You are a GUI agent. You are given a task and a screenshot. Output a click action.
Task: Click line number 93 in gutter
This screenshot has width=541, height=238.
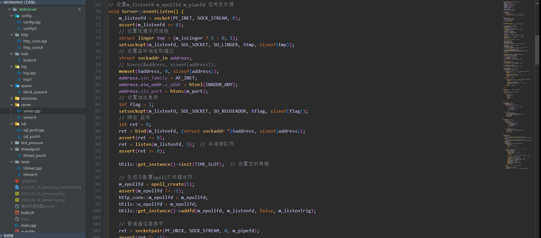pos(98,164)
